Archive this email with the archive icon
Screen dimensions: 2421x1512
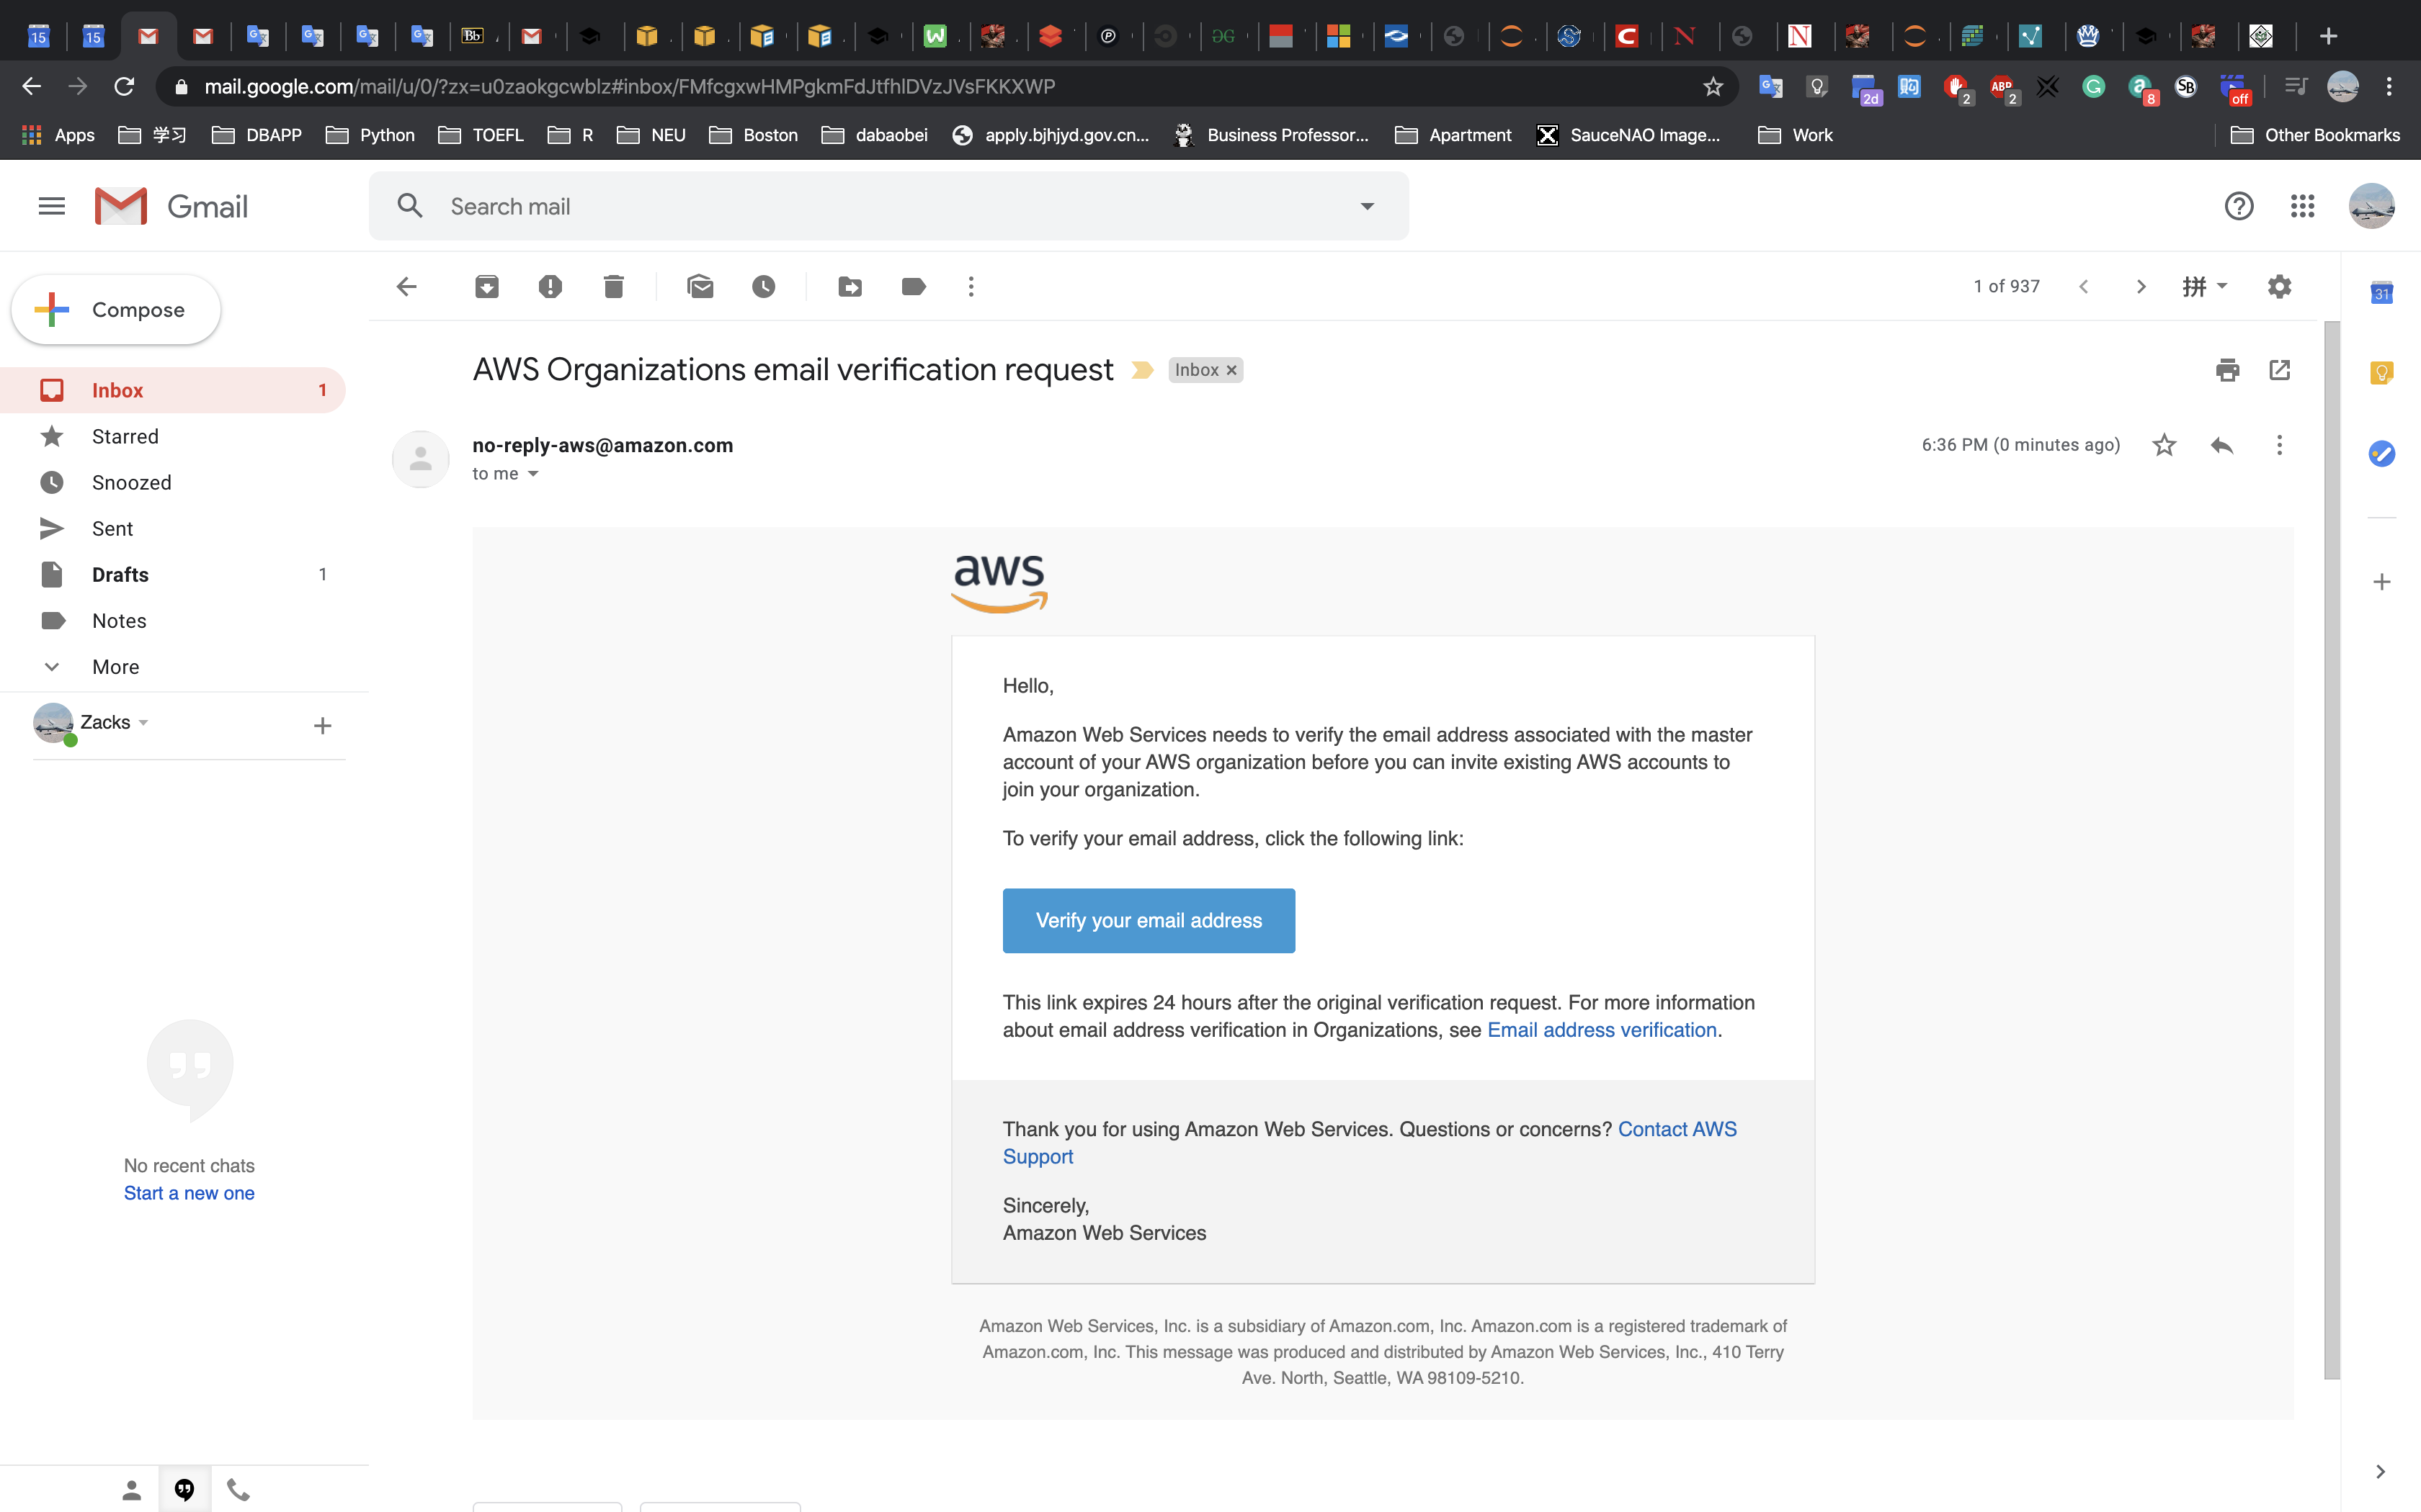(486, 287)
